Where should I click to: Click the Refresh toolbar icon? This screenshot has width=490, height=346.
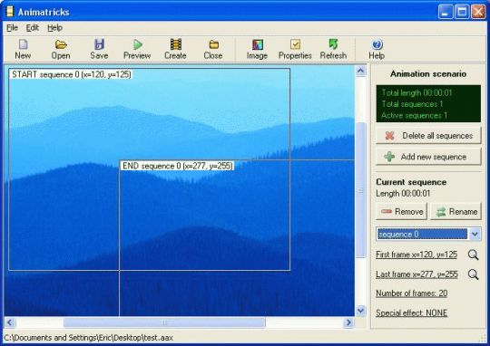point(333,44)
